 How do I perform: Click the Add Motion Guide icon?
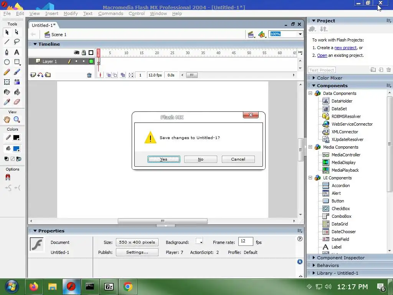pyautogui.click(x=40, y=75)
